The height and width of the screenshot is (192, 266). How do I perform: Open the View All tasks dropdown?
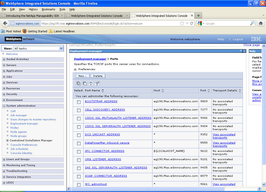pos(38,48)
